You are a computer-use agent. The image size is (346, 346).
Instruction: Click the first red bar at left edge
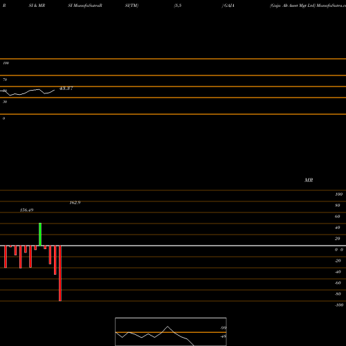(x=6, y=257)
